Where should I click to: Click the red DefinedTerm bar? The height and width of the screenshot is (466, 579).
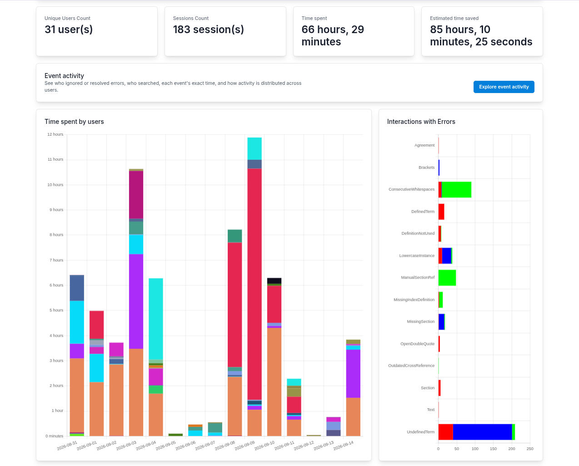point(441,211)
